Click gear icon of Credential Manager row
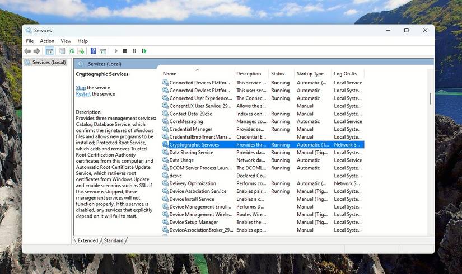 point(165,129)
